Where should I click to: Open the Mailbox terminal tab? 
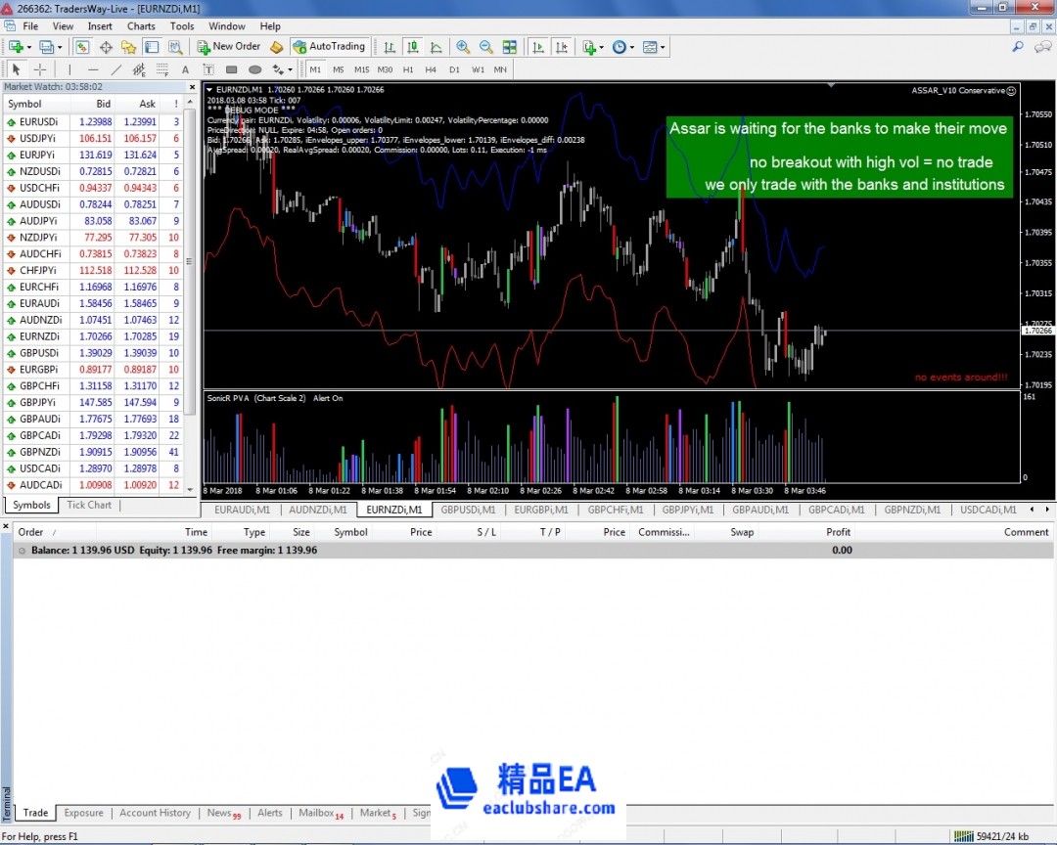pos(321,813)
